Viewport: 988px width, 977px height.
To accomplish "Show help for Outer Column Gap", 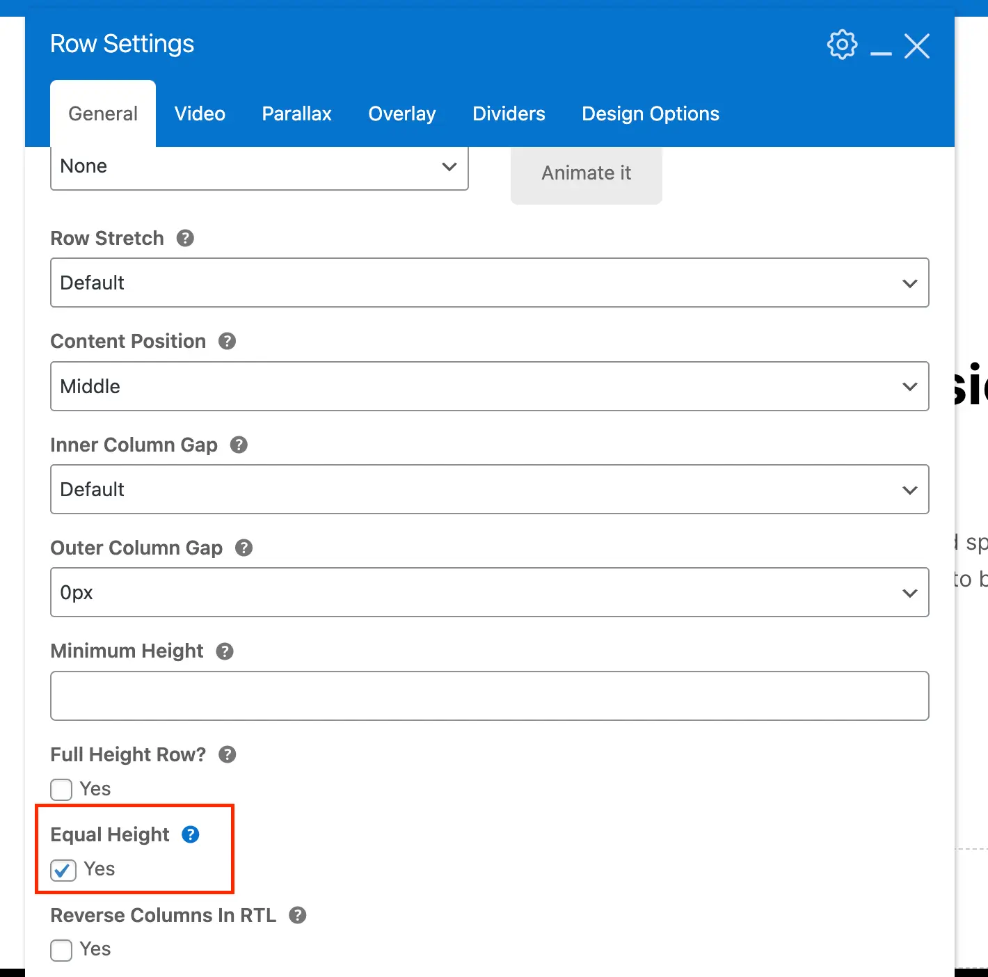I will (244, 548).
